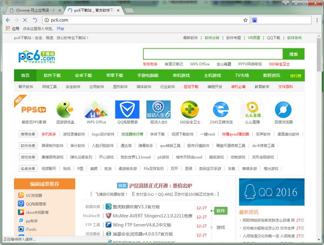The image size is (324, 245).
Task: Click the QQ 2016 banner image
Action: point(272,192)
